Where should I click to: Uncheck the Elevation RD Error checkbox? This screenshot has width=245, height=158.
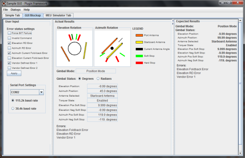point(10,43)
